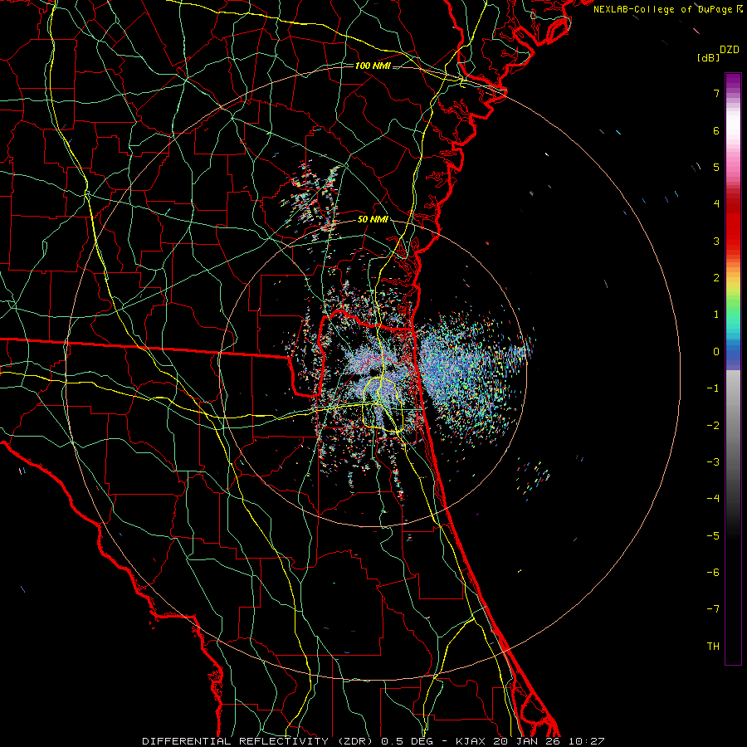Click the DZD legend title
The height and width of the screenshot is (747, 747).
click(x=730, y=50)
